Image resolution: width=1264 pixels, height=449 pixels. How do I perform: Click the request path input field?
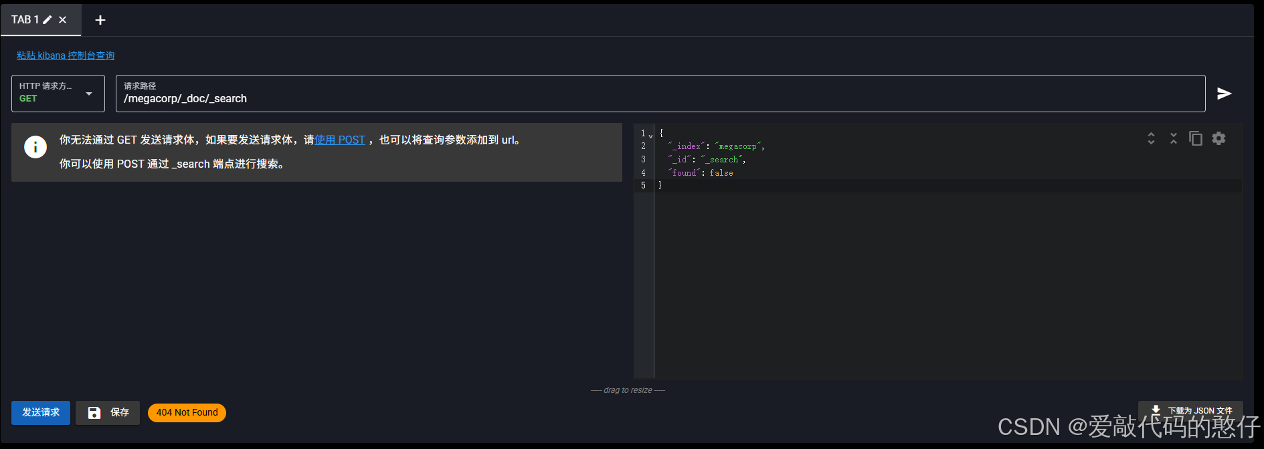pyautogui.click(x=660, y=94)
